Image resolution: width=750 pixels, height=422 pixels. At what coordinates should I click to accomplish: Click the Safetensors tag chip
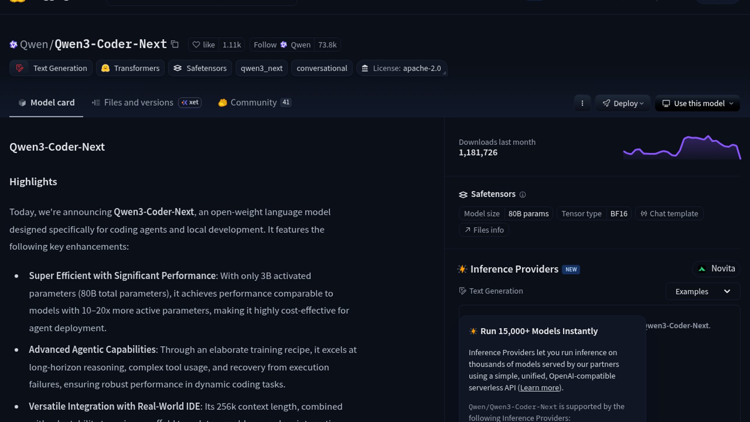coord(200,68)
